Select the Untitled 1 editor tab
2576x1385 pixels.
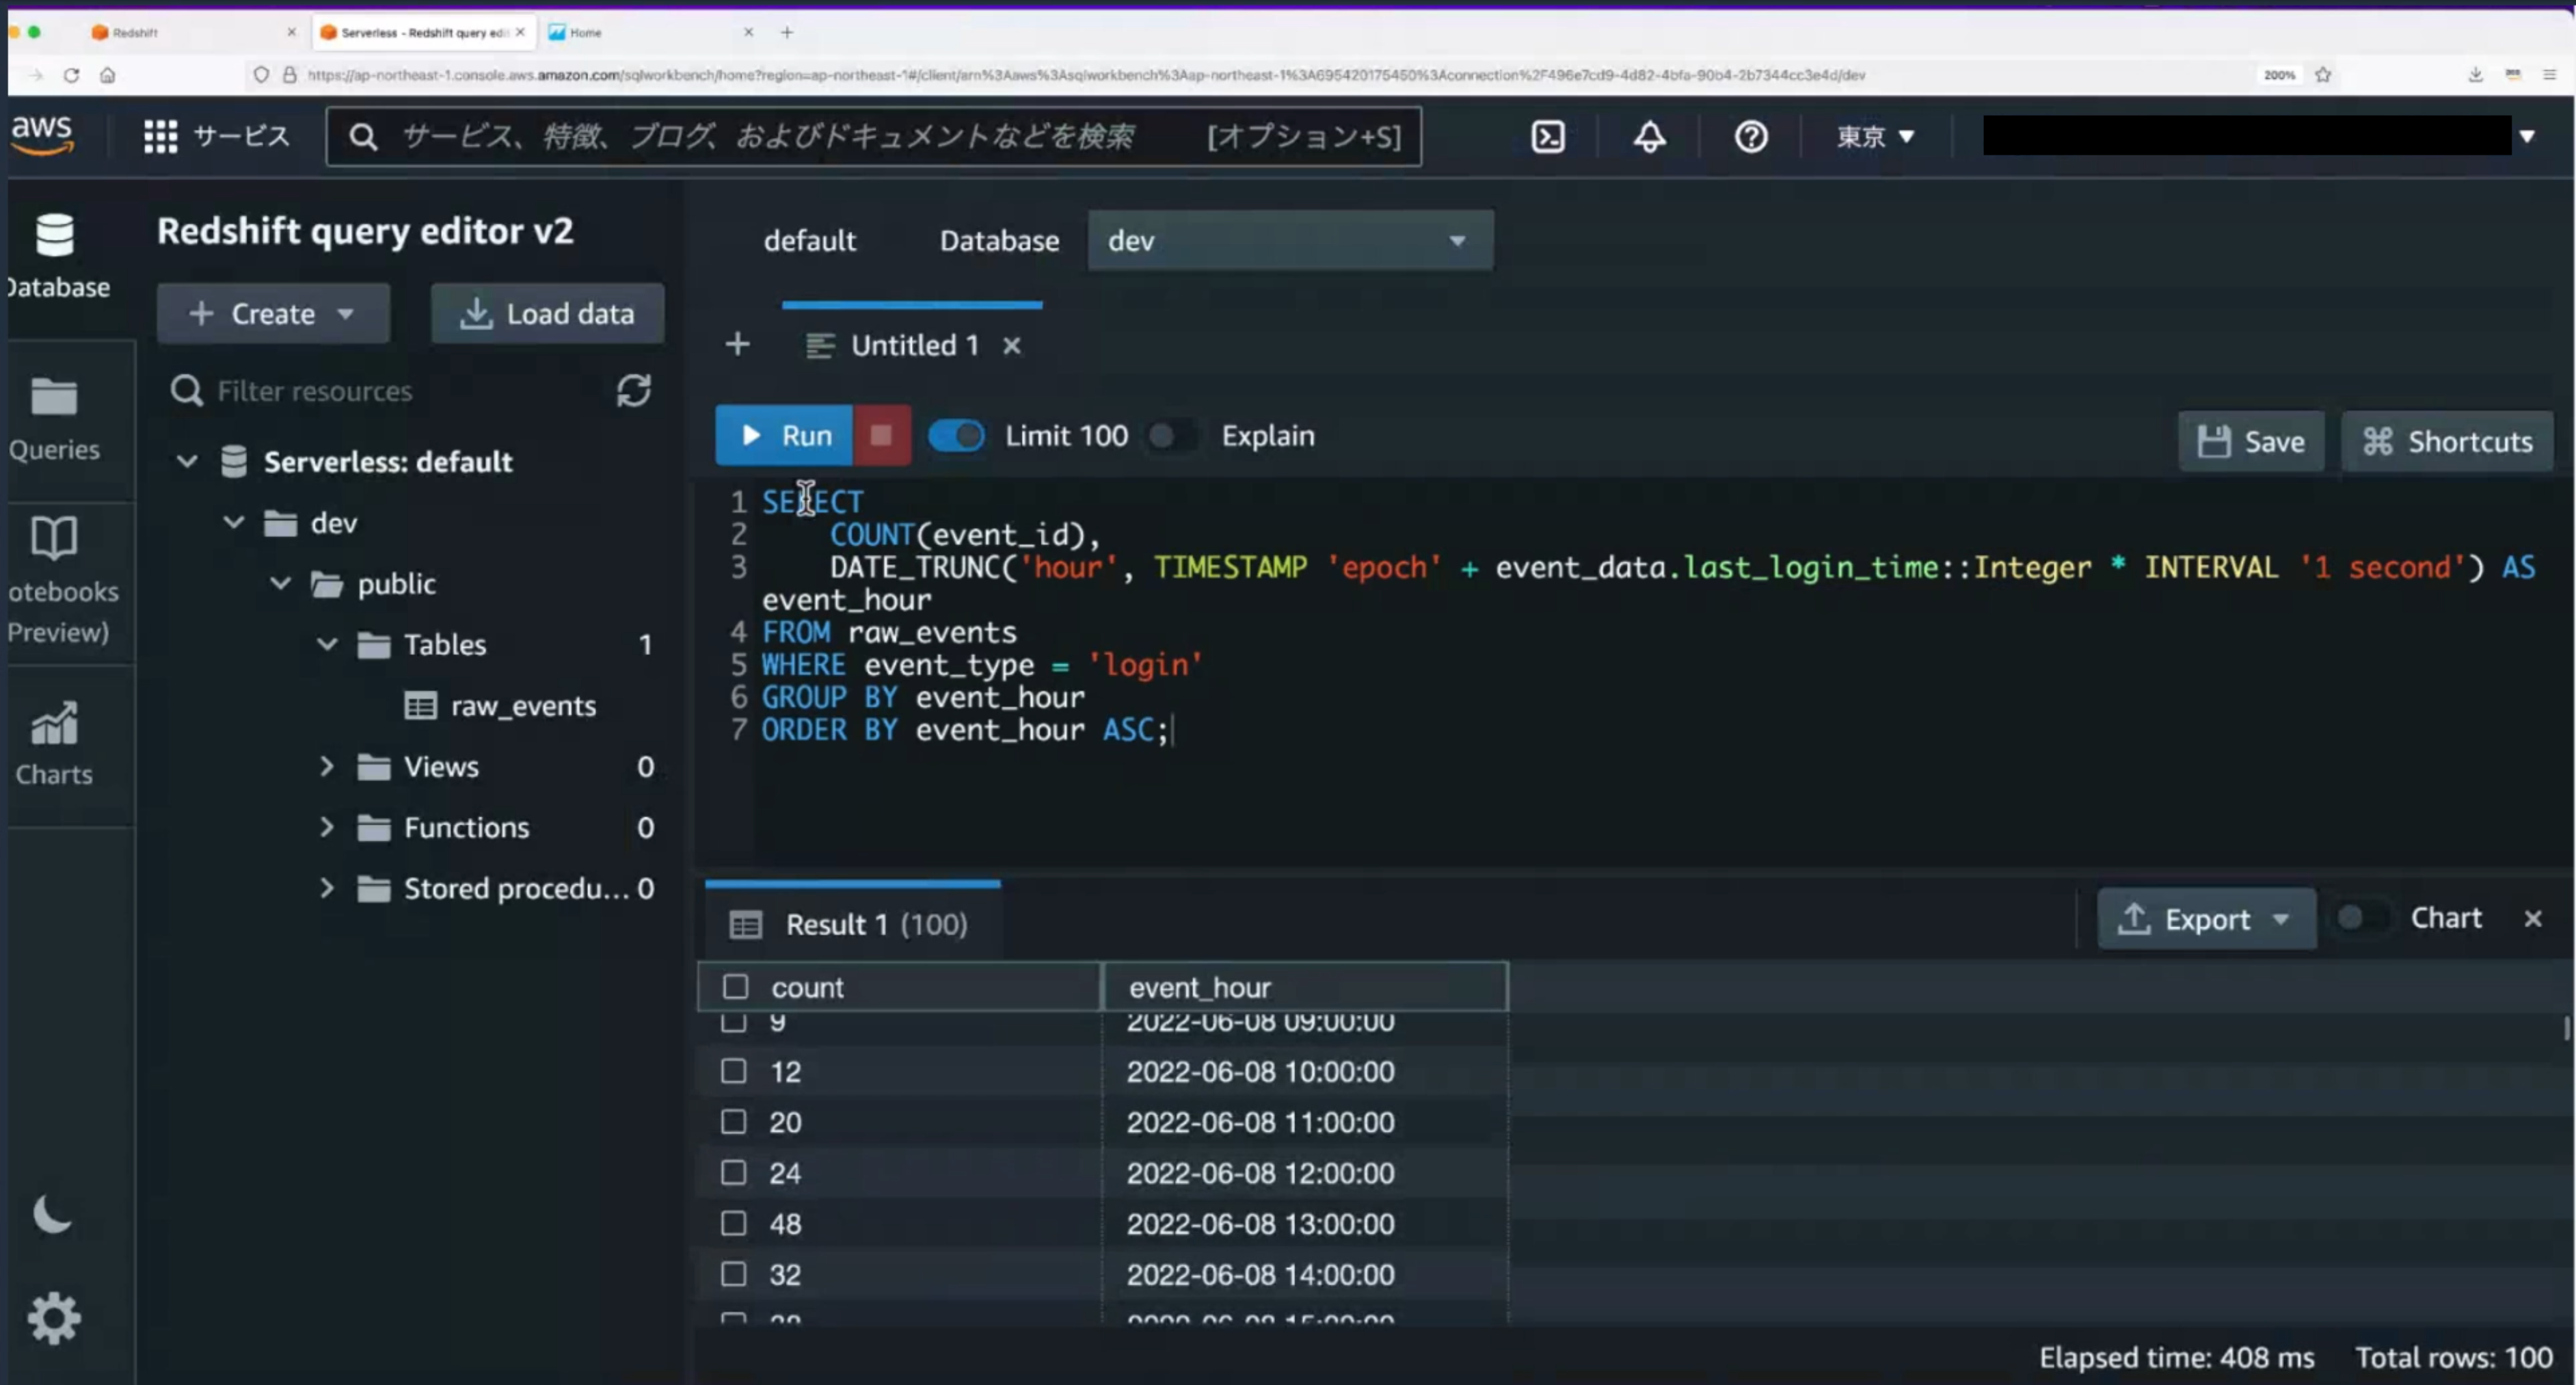point(913,345)
